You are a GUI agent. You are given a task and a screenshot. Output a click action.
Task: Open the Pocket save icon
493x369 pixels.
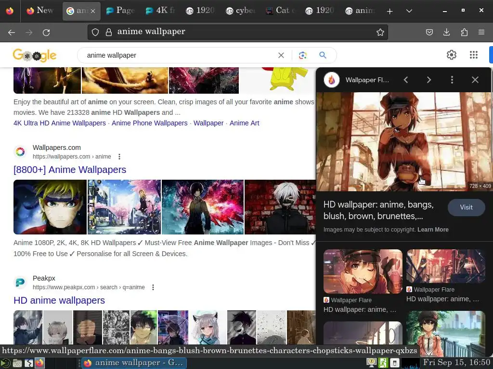pyautogui.click(x=429, y=32)
